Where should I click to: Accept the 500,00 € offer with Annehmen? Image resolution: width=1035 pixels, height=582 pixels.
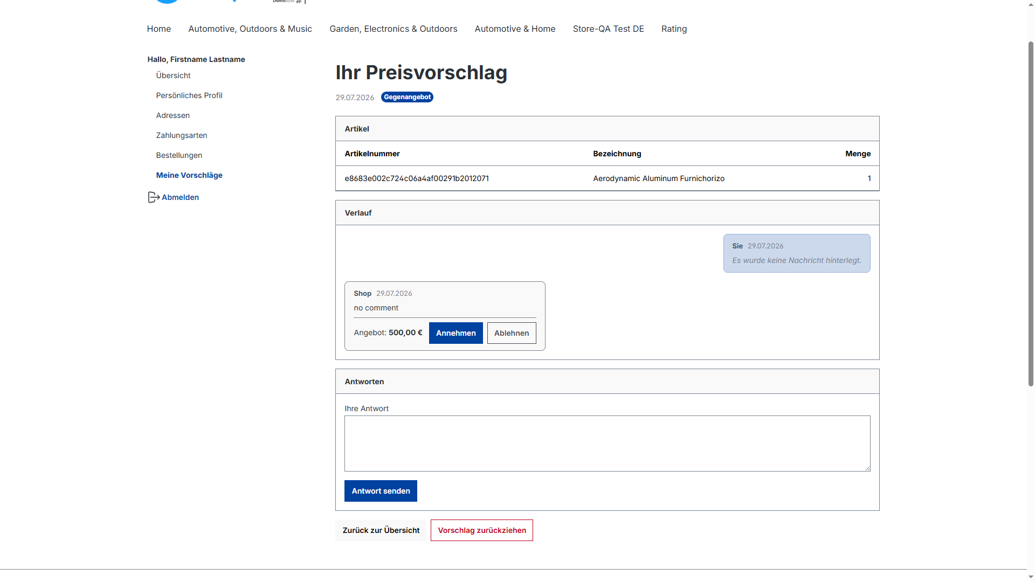click(456, 333)
